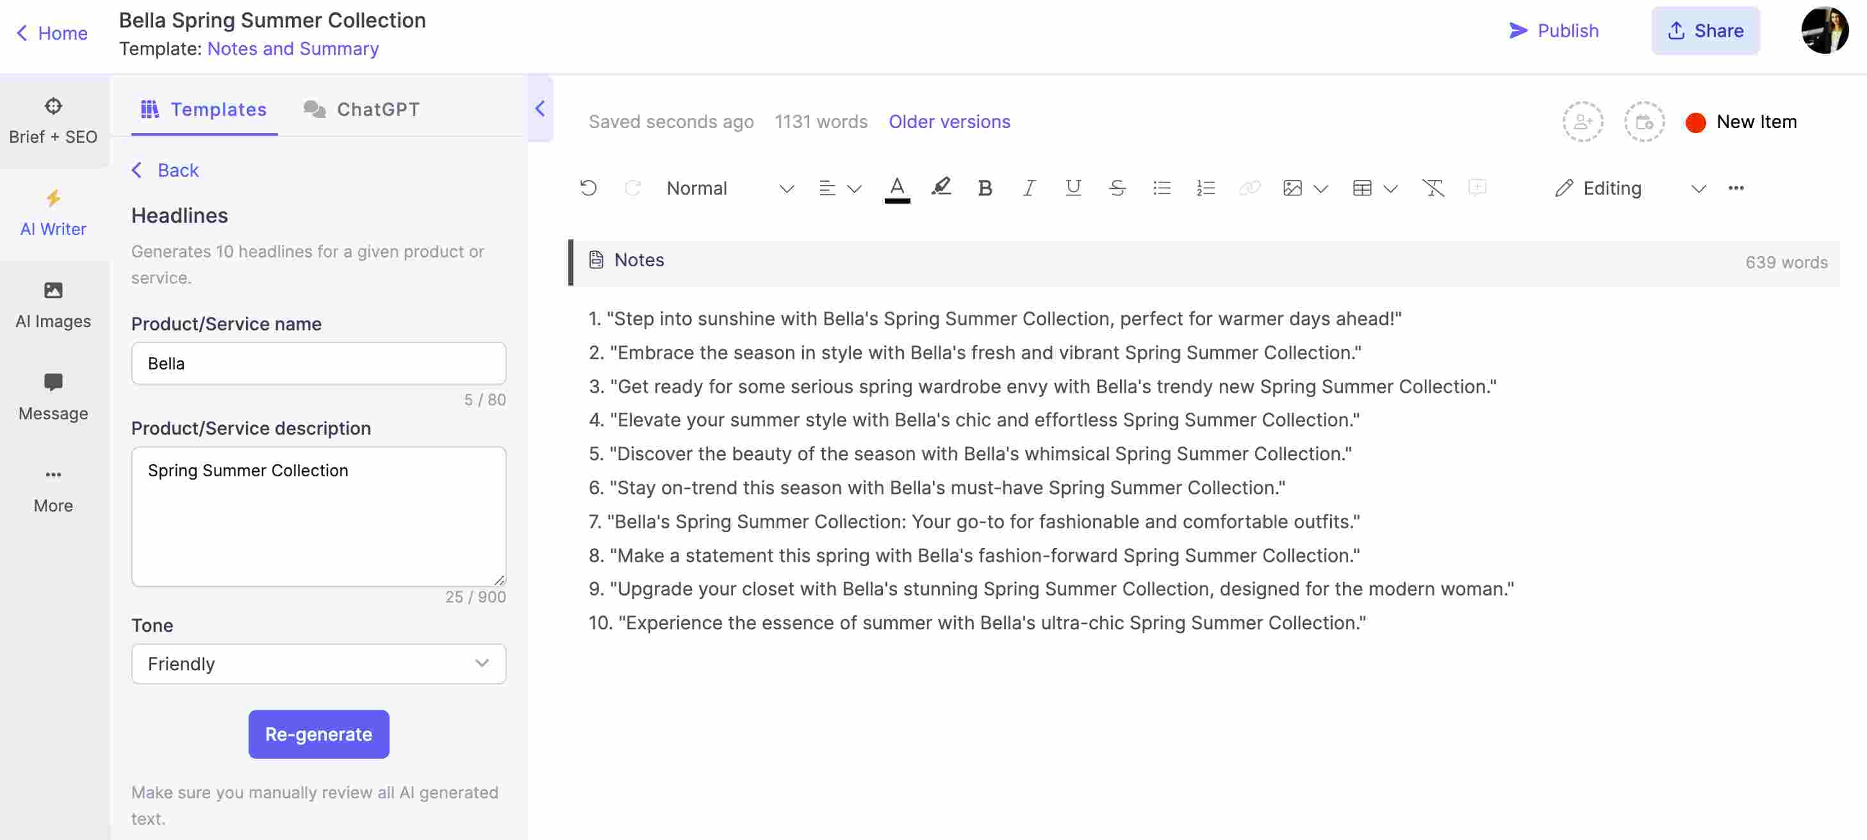1867x840 pixels.
Task: Click the strikethrough formatting icon
Action: click(x=1115, y=188)
